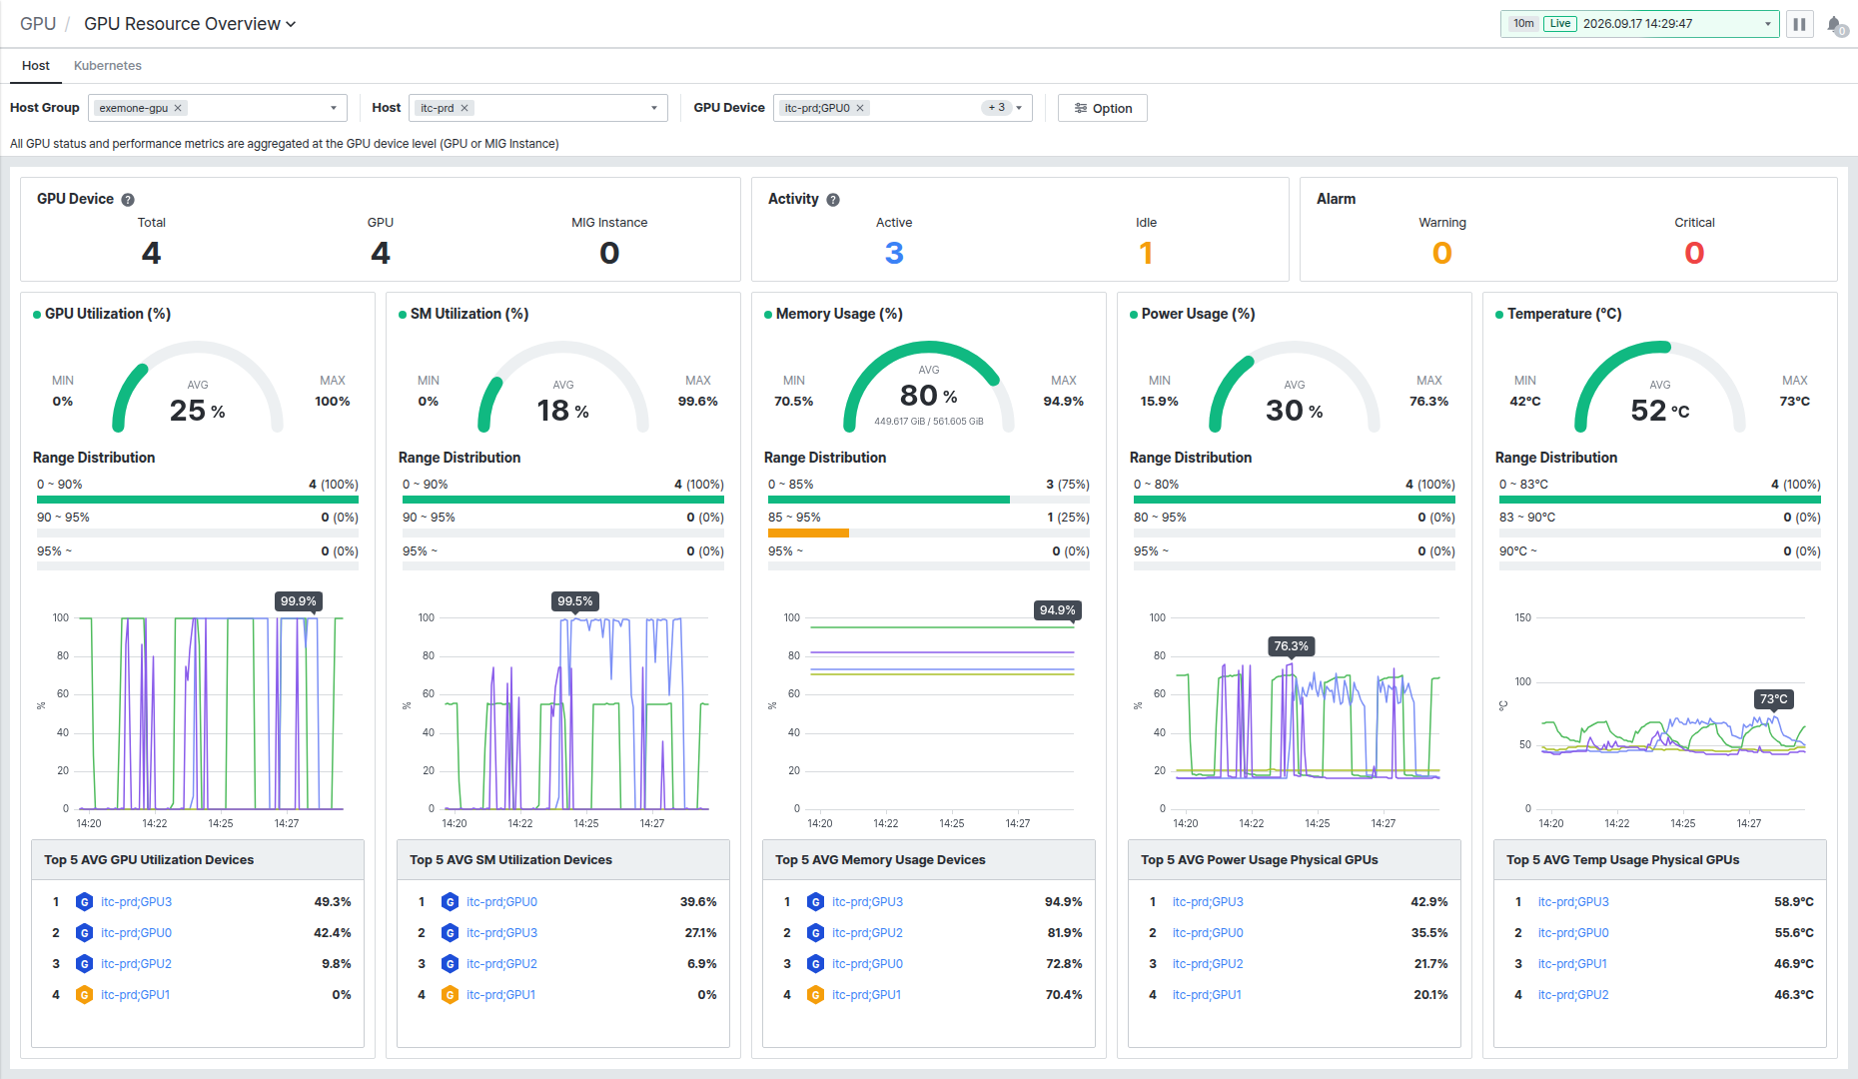
Task: Pause the live dashboard refresh
Action: tap(1799, 24)
